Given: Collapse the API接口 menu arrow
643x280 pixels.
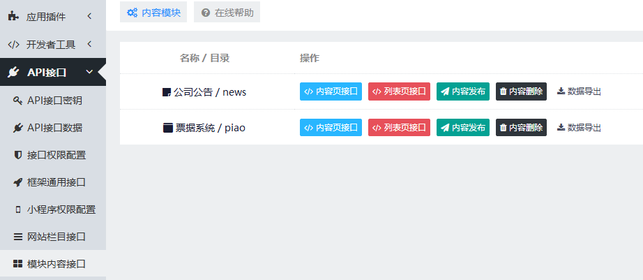Looking at the screenshot, I should point(89,72).
